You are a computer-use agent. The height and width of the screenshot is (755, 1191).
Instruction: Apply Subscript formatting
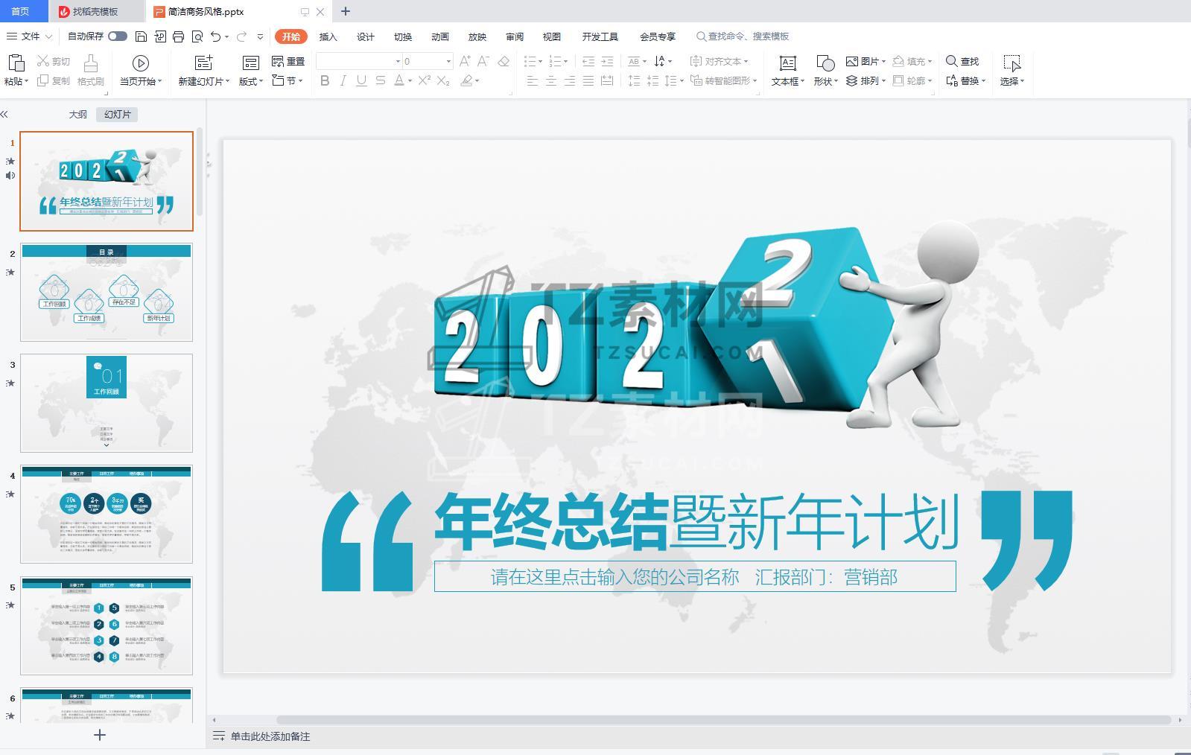tap(443, 80)
